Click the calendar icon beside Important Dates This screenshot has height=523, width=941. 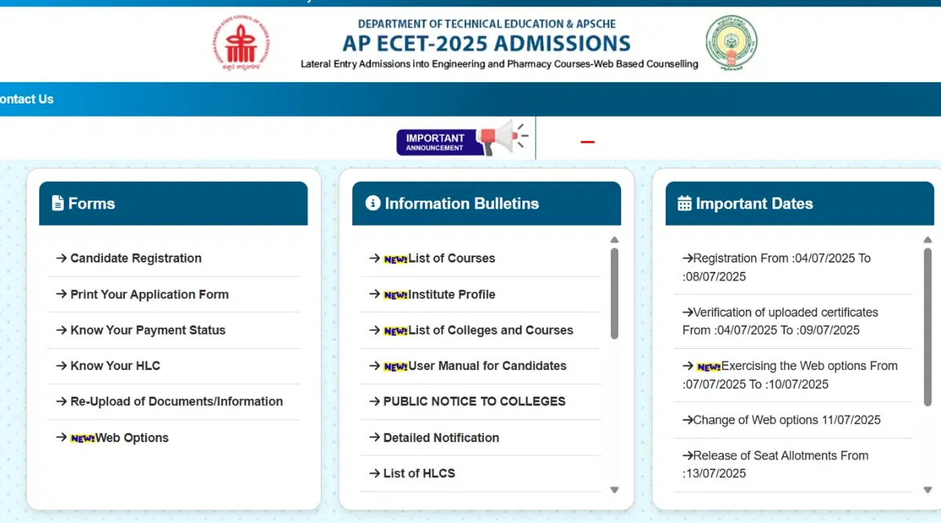click(x=685, y=203)
